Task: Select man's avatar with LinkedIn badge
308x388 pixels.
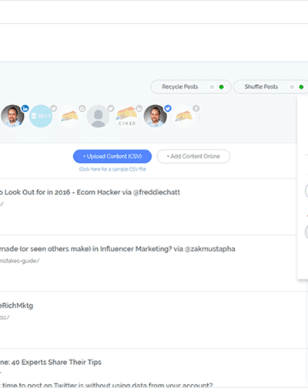Action: coord(13,116)
